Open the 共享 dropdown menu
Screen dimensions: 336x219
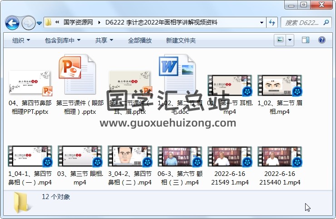(104, 40)
